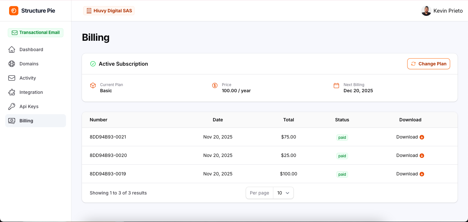Click the chevron on the per-page selector
This screenshot has height=222, width=468.
pyautogui.click(x=287, y=193)
